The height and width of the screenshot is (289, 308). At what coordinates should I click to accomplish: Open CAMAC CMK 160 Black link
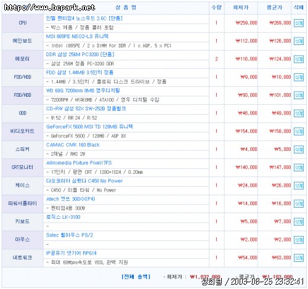click(73, 145)
